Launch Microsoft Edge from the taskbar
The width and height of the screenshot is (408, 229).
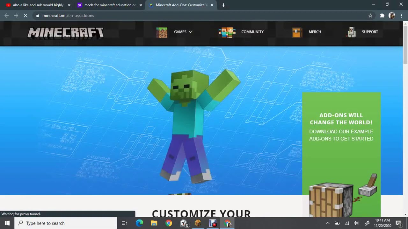click(x=140, y=223)
